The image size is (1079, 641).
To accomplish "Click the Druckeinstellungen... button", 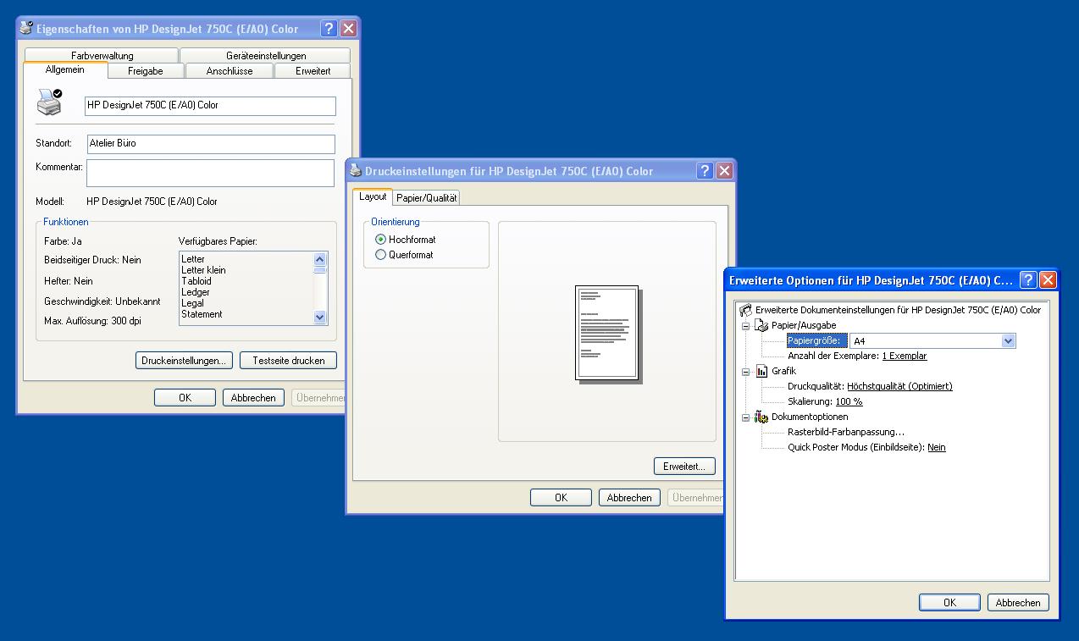I will click(184, 361).
